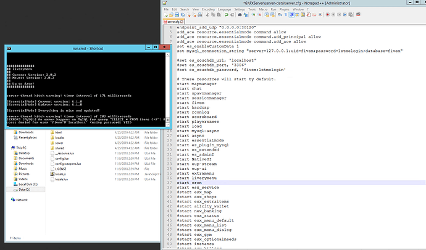Click the ABC spell check icon
Screen dimensions: 426x250
click(358, 15)
